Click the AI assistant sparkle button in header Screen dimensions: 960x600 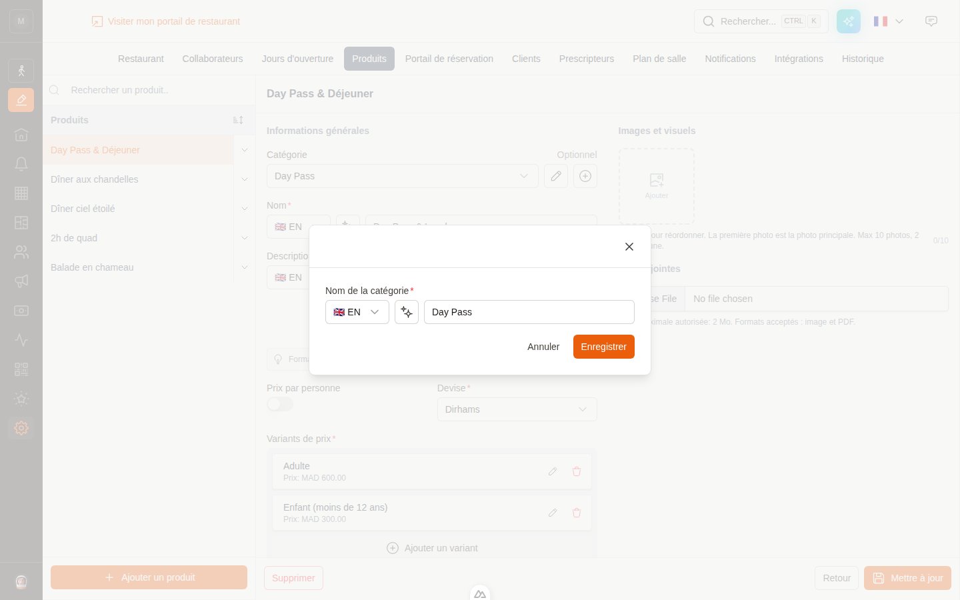tap(849, 21)
